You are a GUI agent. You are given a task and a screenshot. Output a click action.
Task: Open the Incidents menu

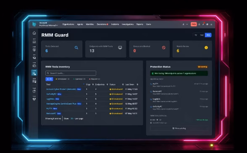(115, 24)
